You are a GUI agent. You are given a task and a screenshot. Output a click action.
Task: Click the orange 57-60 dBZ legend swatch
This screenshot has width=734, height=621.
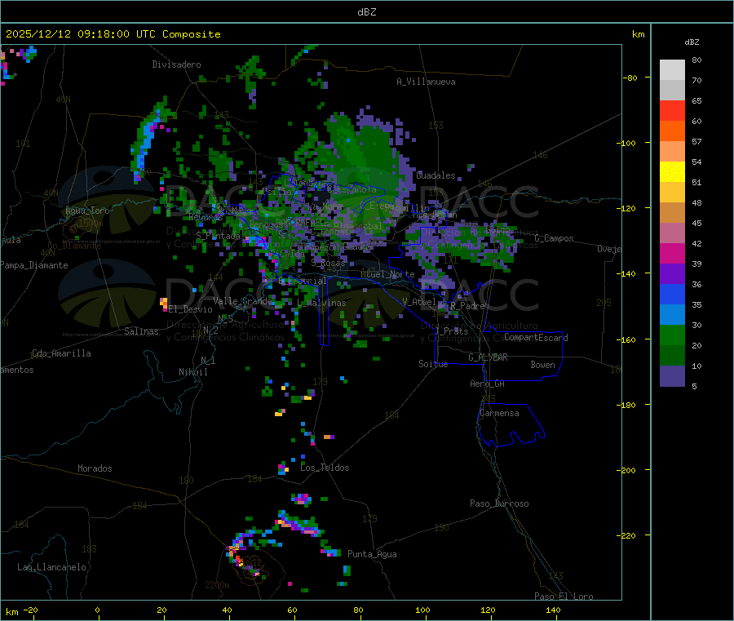(672, 131)
